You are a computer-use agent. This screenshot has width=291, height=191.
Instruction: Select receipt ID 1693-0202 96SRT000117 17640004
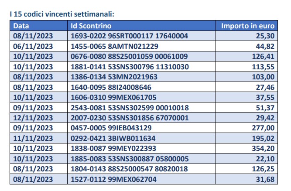pos(129,36)
